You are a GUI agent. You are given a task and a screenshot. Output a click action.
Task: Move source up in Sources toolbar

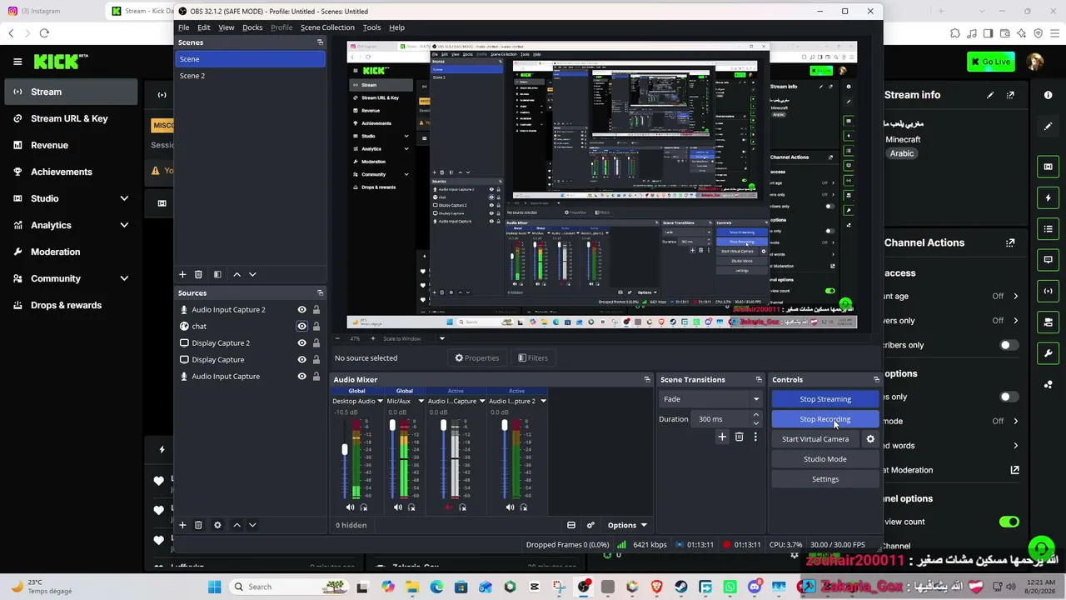click(237, 525)
